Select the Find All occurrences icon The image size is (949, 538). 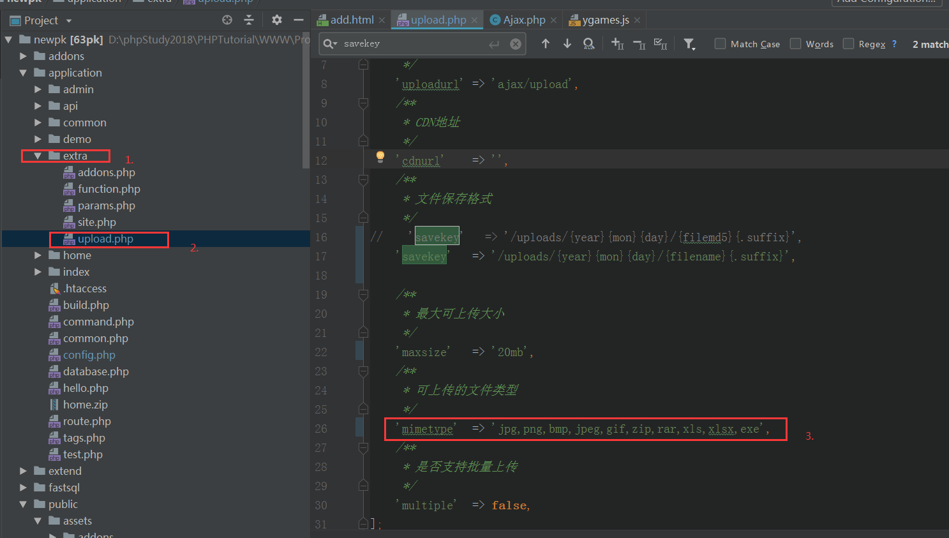[x=588, y=43]
